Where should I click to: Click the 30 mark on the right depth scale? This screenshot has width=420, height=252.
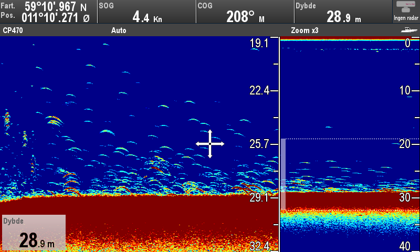pyautogui.click(x=404, y=197)
